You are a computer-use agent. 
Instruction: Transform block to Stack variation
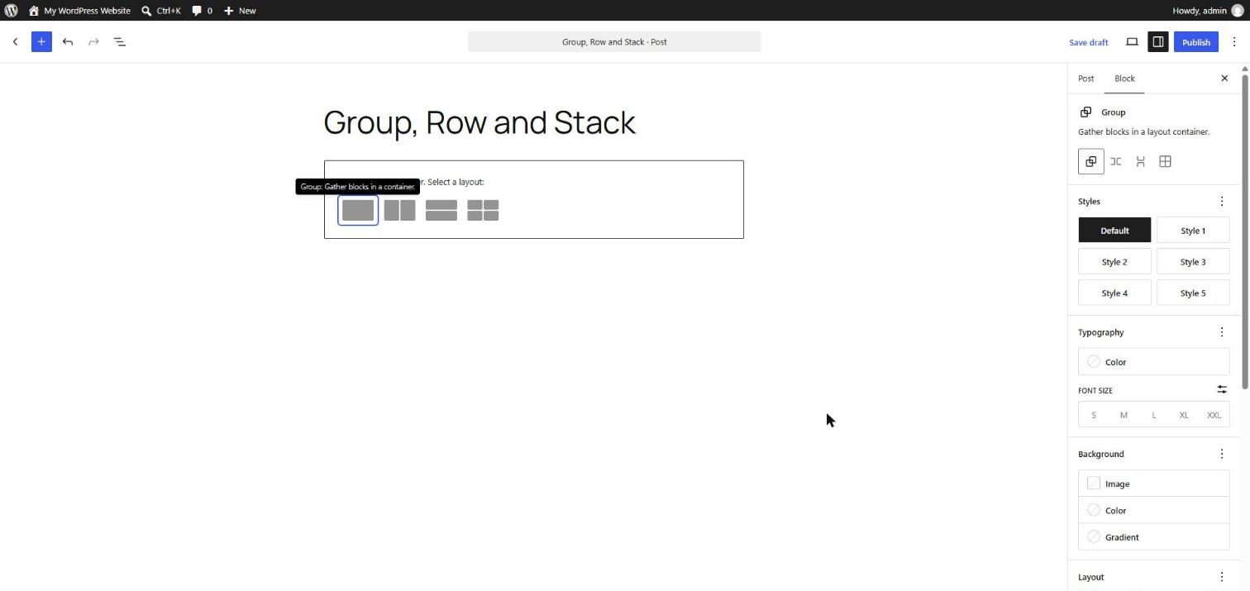(x=1141, y=161)
